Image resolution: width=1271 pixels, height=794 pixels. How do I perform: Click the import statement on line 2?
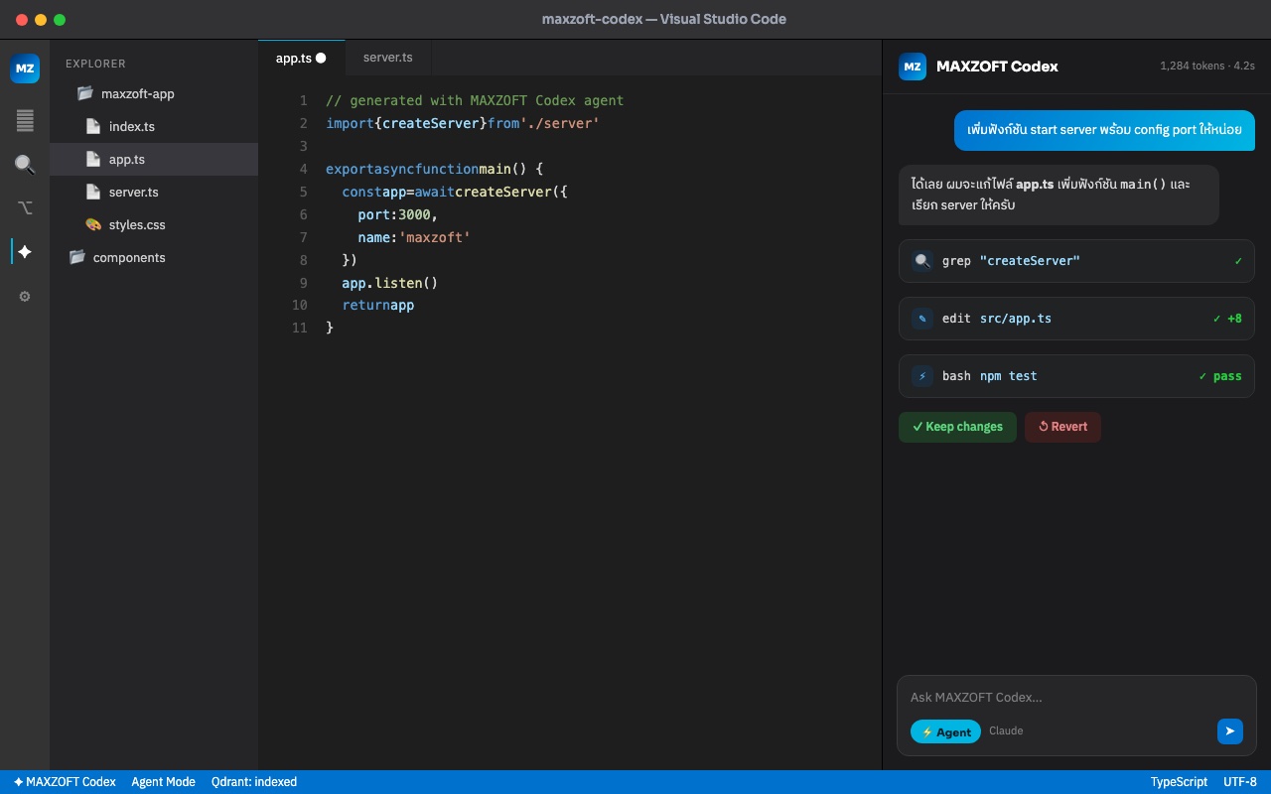click(x=463, y=123)
